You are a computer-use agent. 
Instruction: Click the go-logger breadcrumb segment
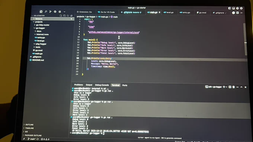91,17
